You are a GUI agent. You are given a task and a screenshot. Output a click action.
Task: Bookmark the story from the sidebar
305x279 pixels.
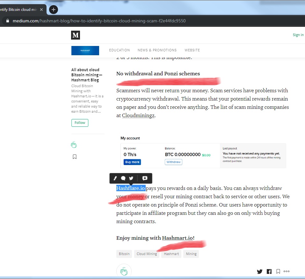pos(75,157)
